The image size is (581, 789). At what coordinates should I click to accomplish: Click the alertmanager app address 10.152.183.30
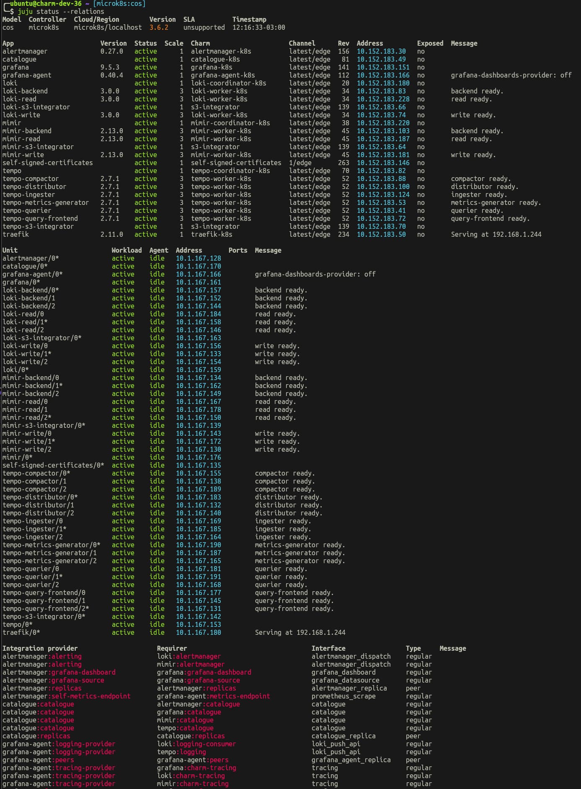(381, 52)
